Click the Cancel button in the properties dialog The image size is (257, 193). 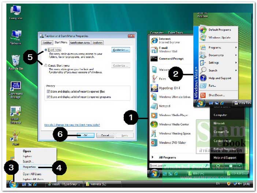click(105, 135)
